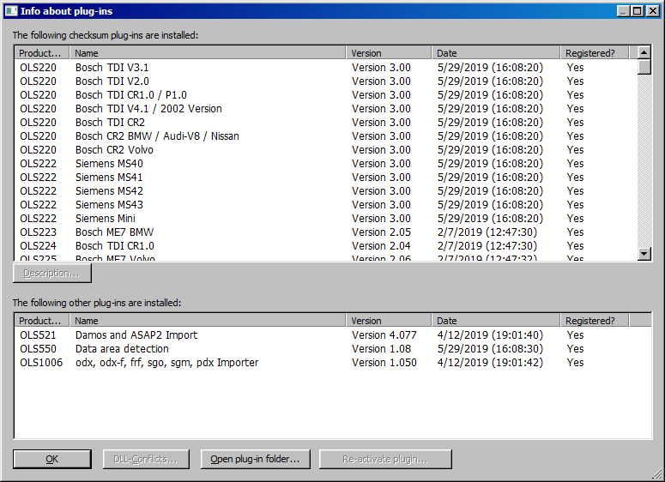665x482 pixels.
Task: Click the Description button
Action: tap(52, 274)
